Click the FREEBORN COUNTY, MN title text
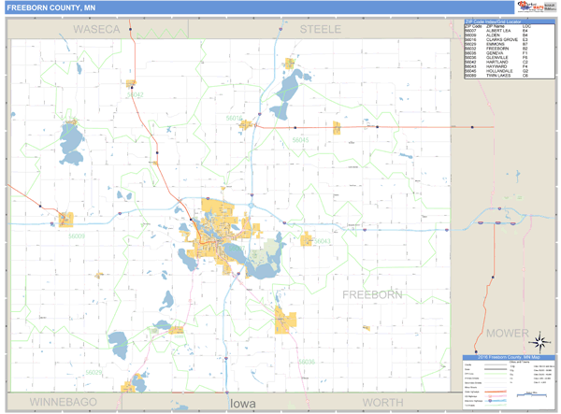The height and width of the screenshot is (414, 561). pos(52,8)
